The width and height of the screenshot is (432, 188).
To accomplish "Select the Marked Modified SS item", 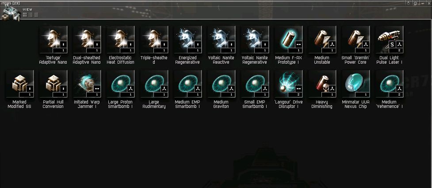I will [x=19, y=84].
